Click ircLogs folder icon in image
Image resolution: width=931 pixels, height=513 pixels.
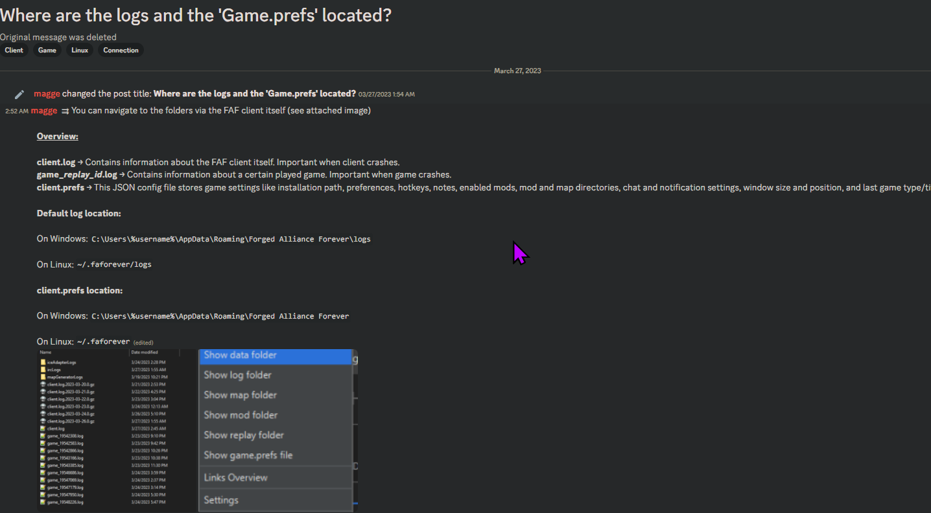(x=43, y=370)
